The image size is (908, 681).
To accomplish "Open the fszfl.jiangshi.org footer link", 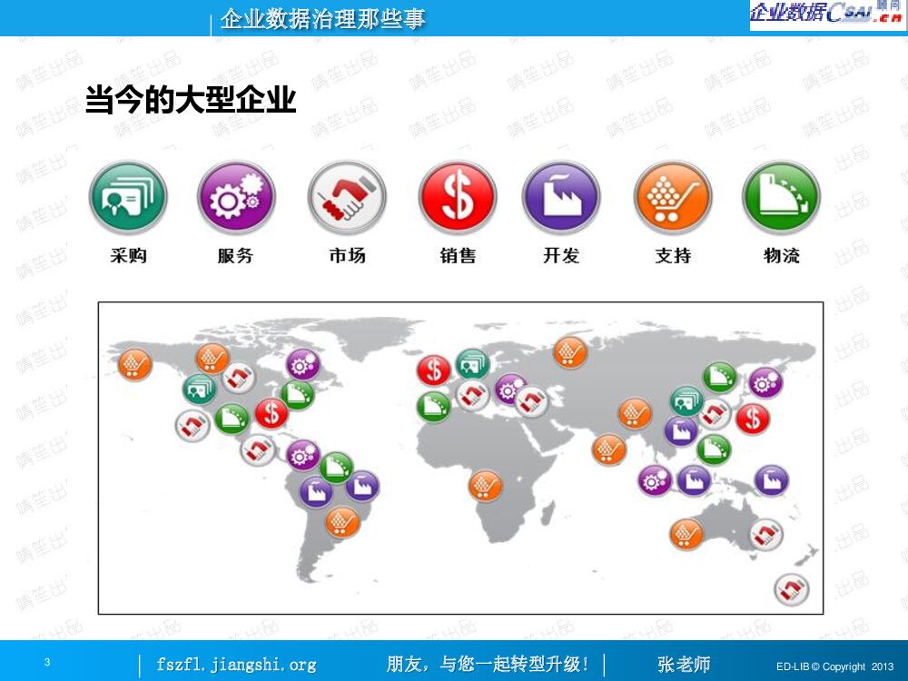I will tap(237, 664).
